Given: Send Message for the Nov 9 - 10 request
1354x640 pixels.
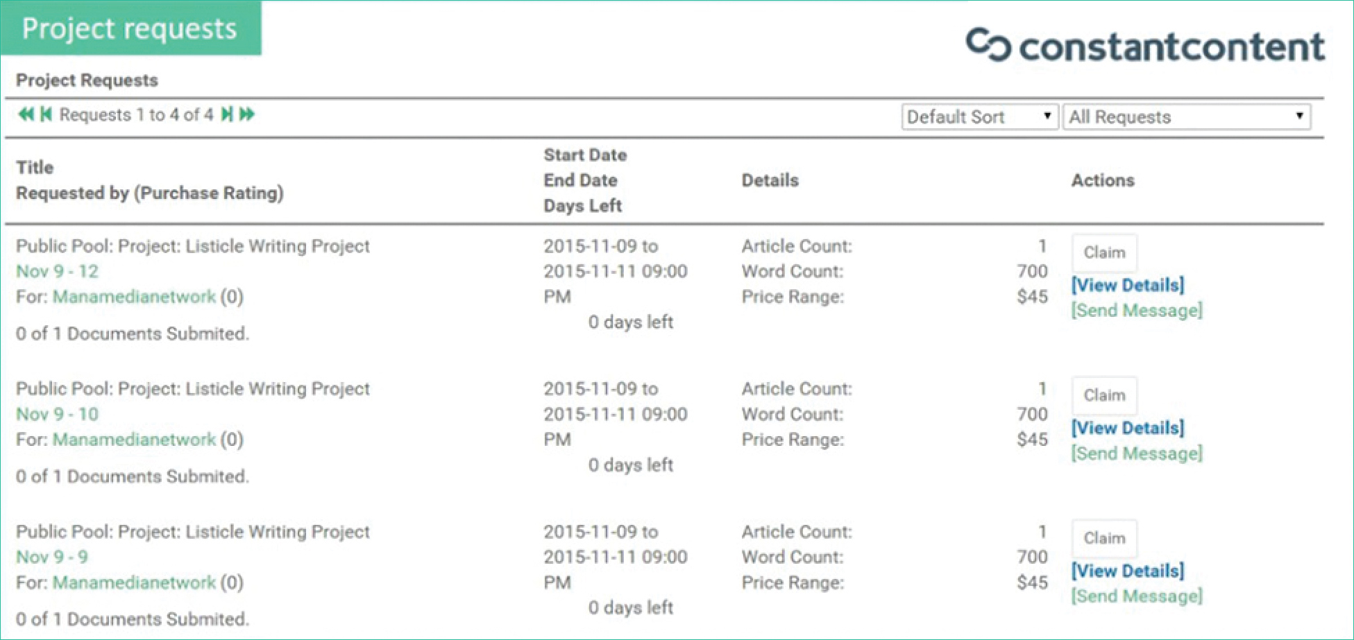Looking at the screenshot, I should 1136,453.
